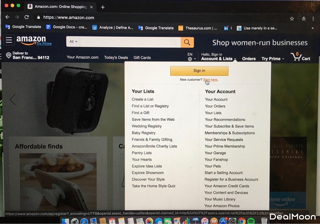Screen dimensions: 320x224
Task: Open the Chrome three-dot menu
Action: click(x=313, y=19)
